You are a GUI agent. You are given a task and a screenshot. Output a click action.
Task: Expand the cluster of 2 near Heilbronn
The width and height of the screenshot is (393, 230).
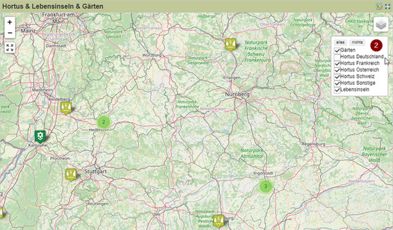103,122
